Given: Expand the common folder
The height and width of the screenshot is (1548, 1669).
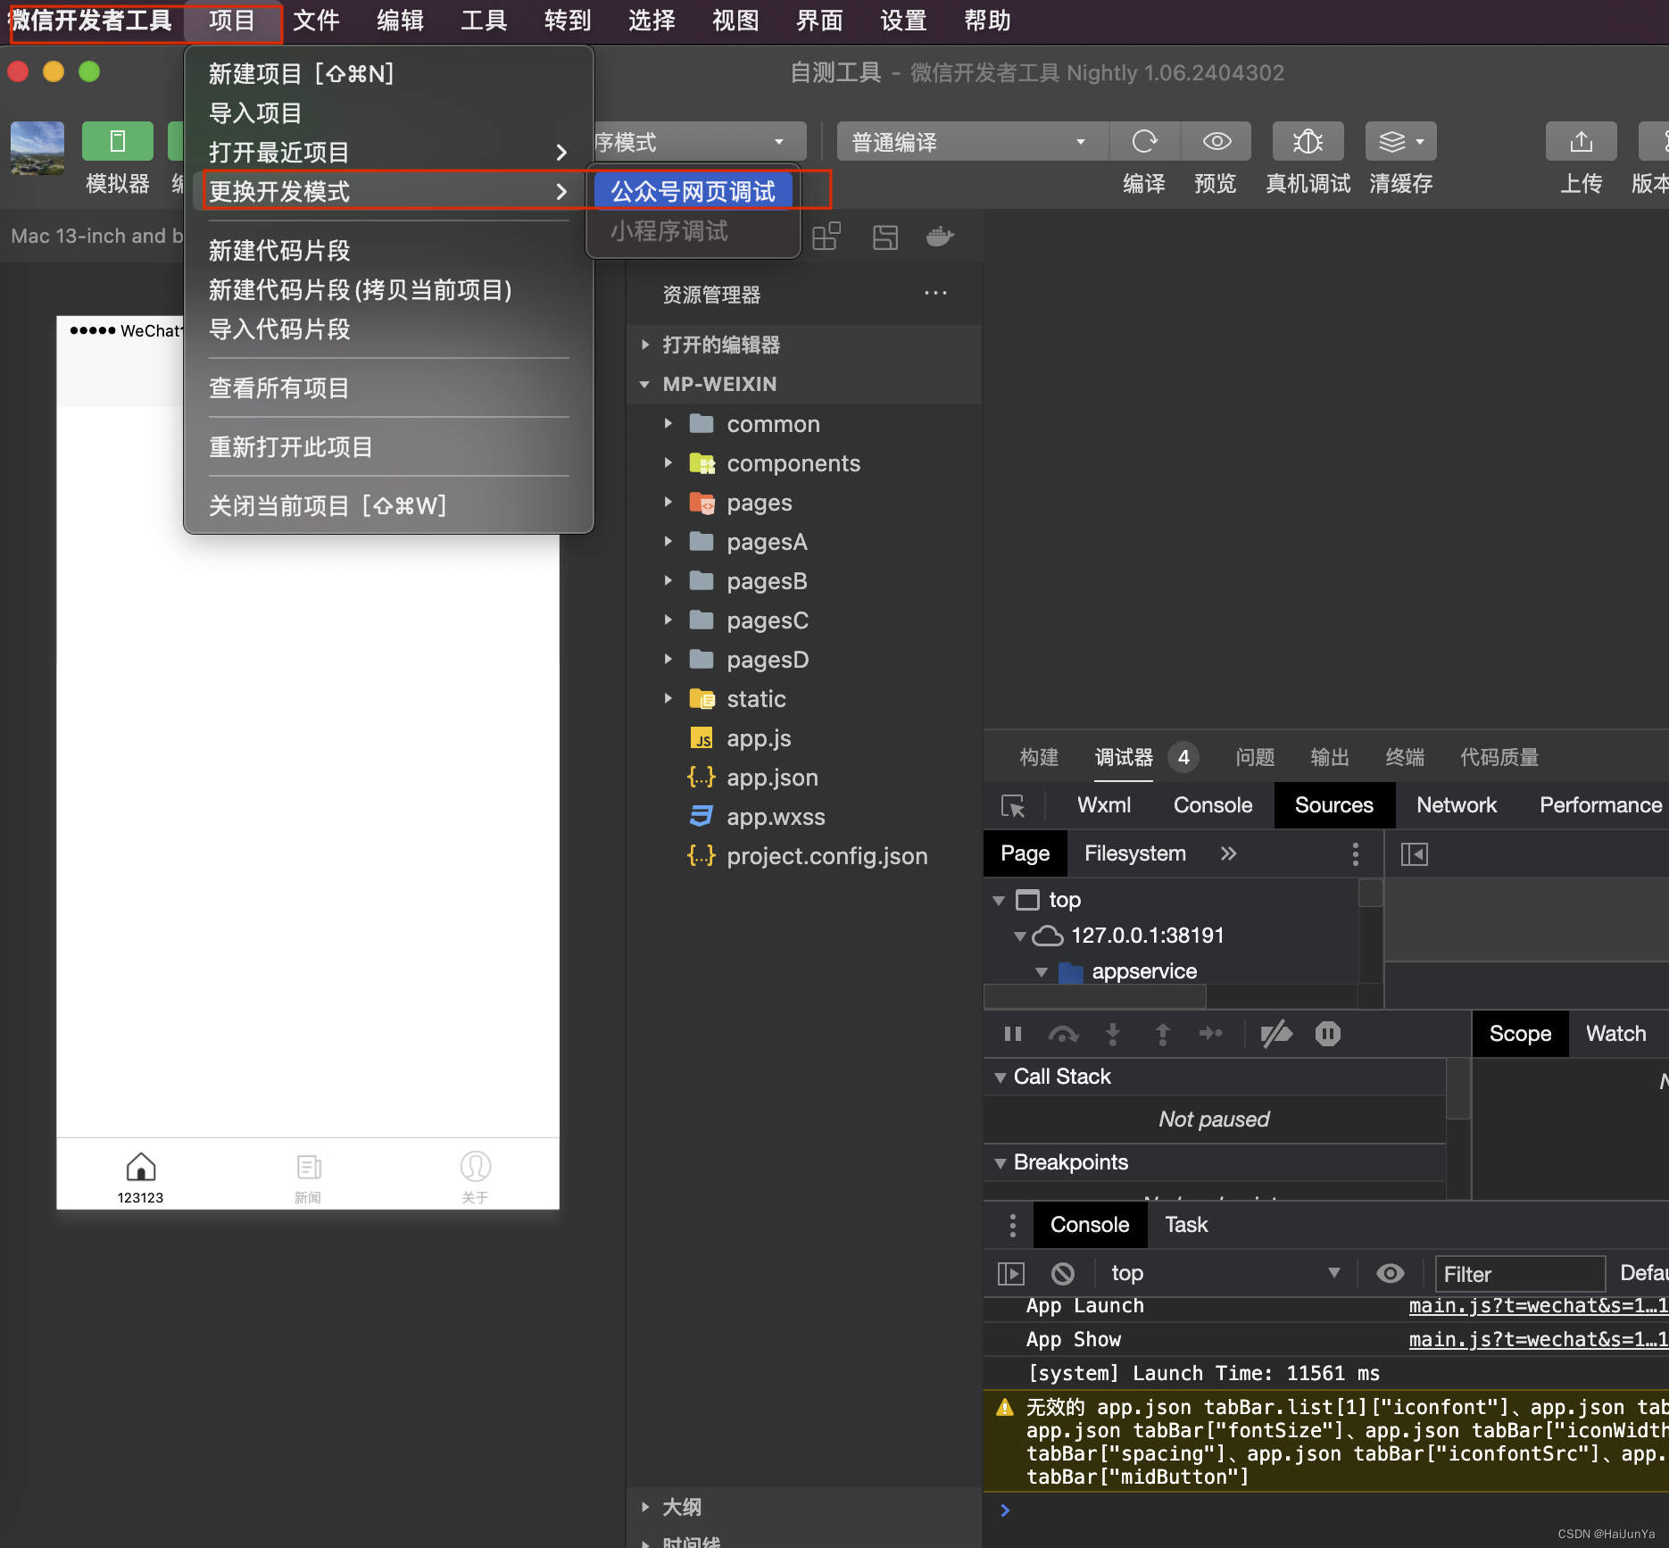Looking at the screenshot, I should tap(668, 423).
